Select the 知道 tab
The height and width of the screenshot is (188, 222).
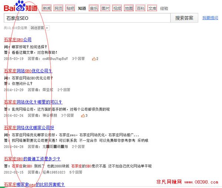(x=82, y=8)
